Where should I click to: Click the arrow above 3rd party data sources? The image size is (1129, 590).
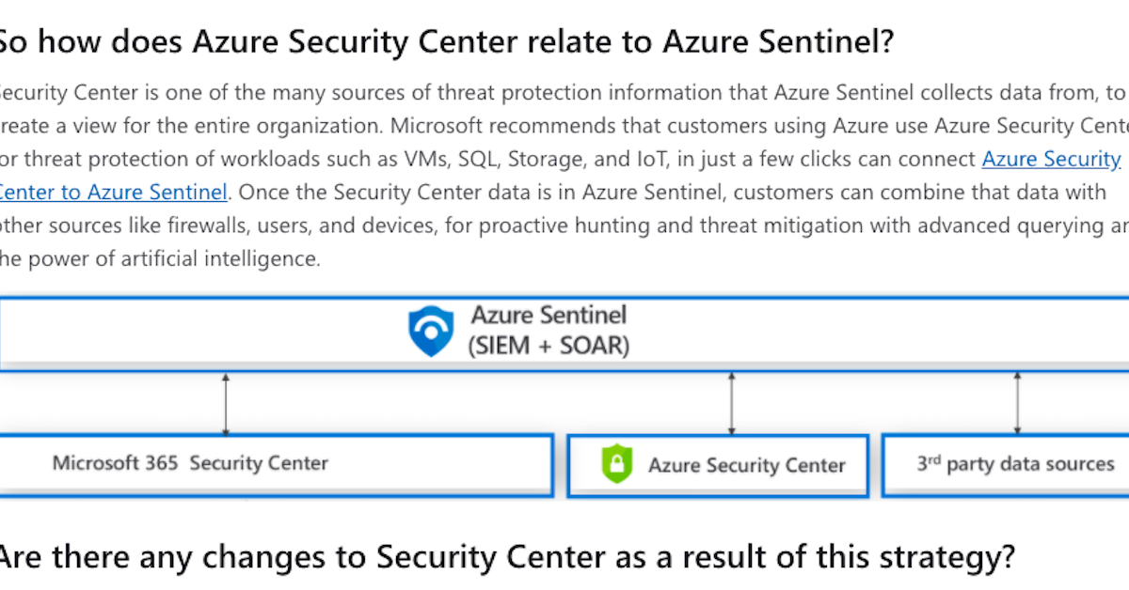coord(1017,404)
